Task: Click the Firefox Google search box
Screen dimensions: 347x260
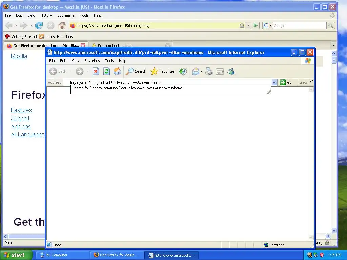Action: pos(300,26)
